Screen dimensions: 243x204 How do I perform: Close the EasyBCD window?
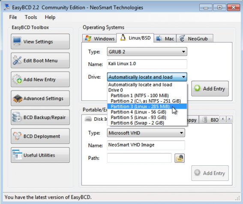(234, 7)
